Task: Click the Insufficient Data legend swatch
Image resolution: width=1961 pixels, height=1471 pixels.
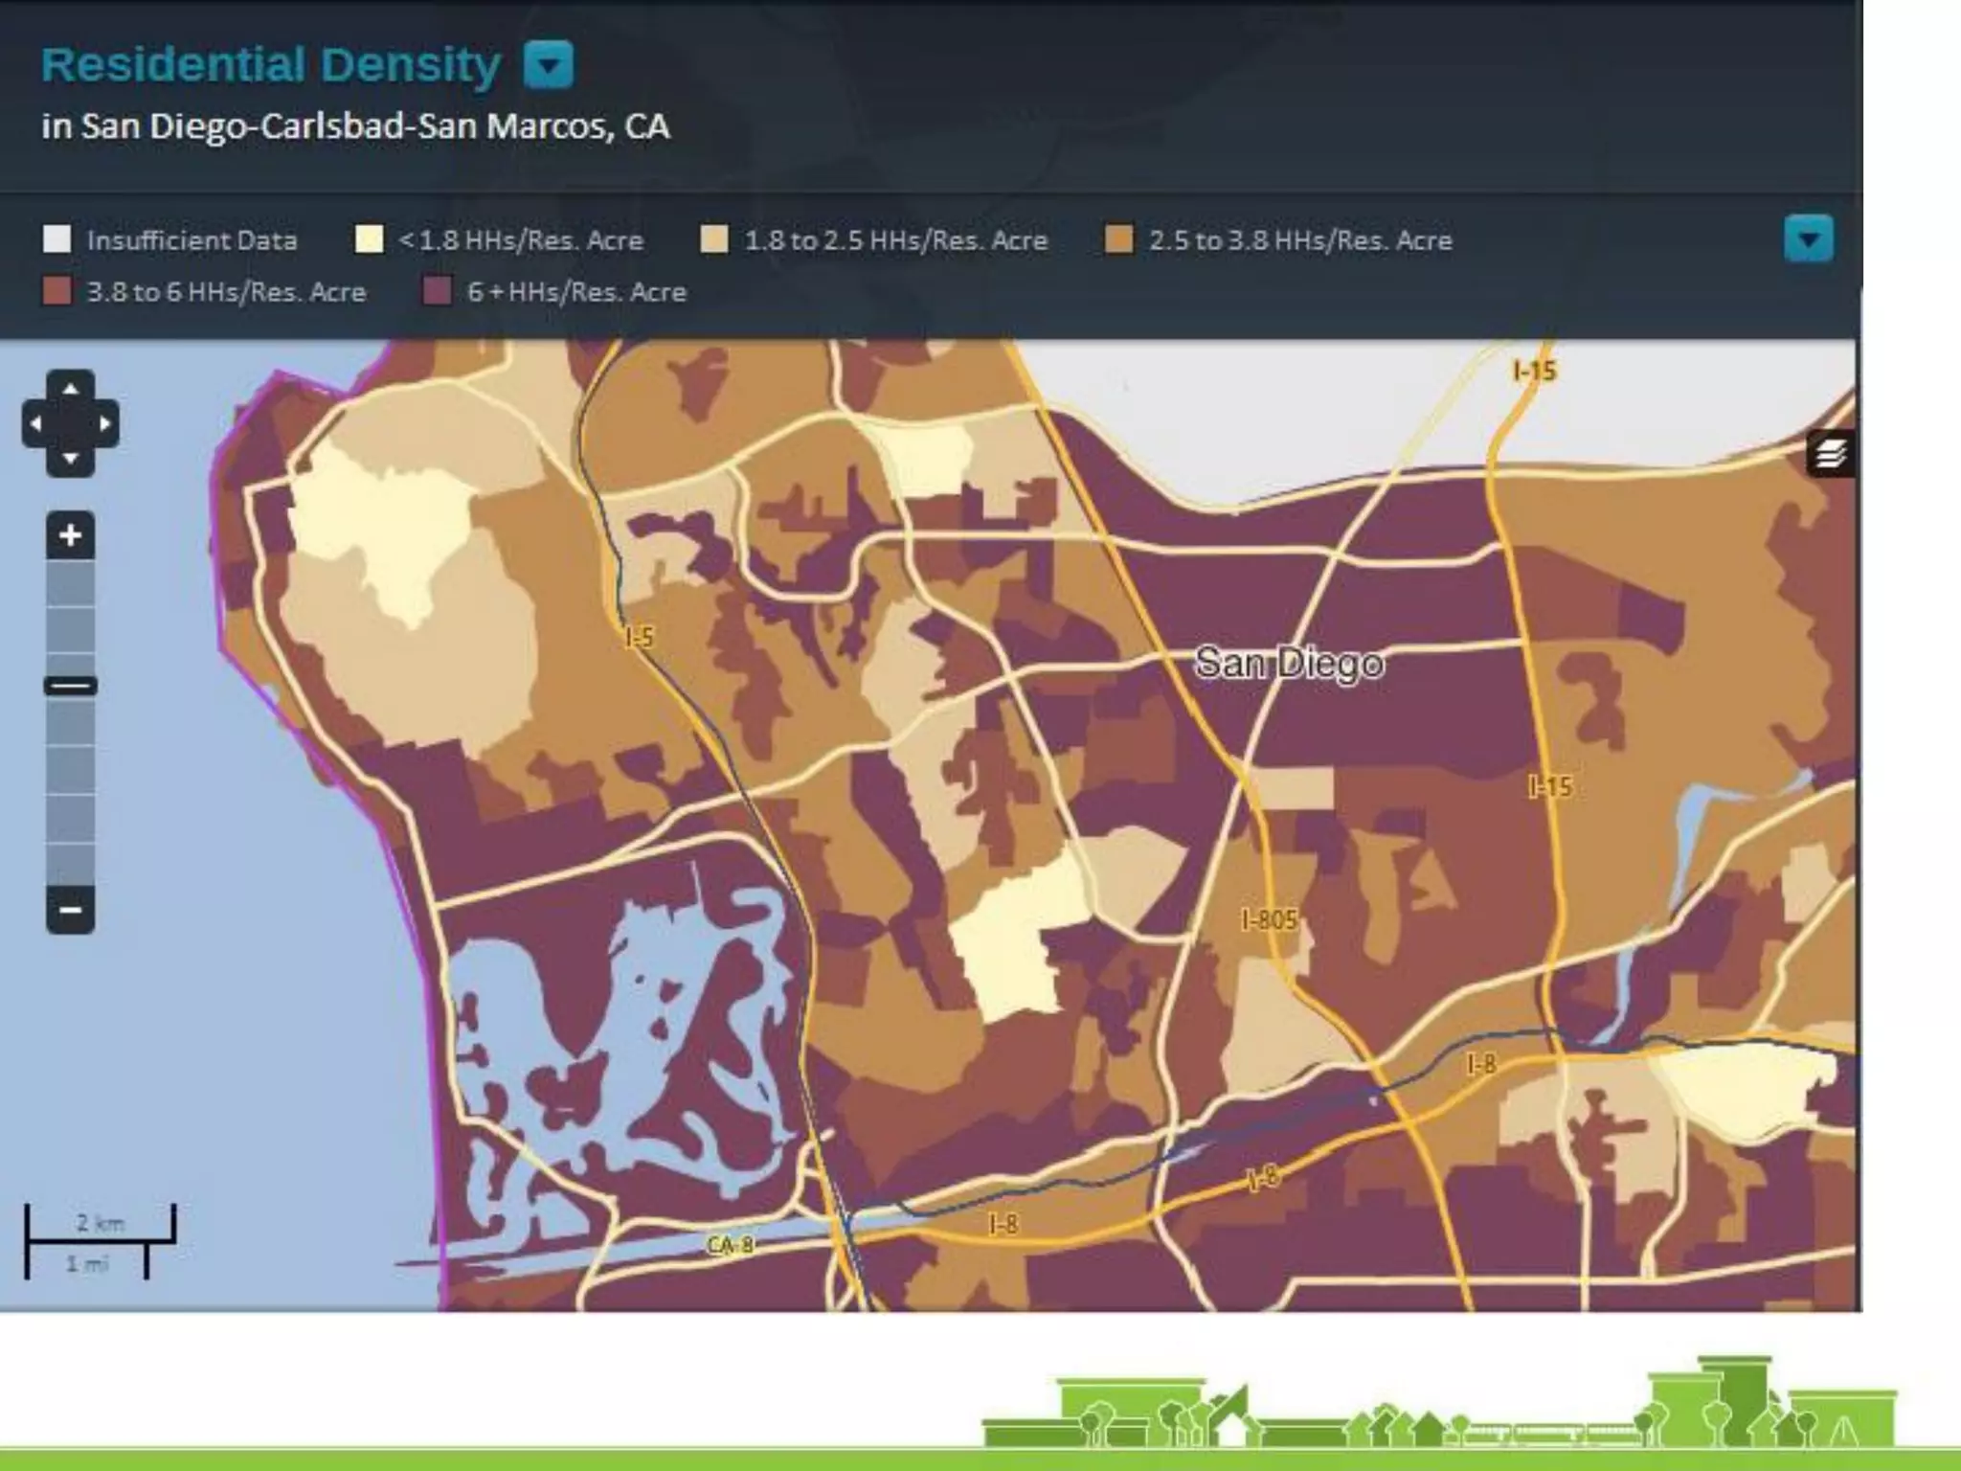Action: 57,239
